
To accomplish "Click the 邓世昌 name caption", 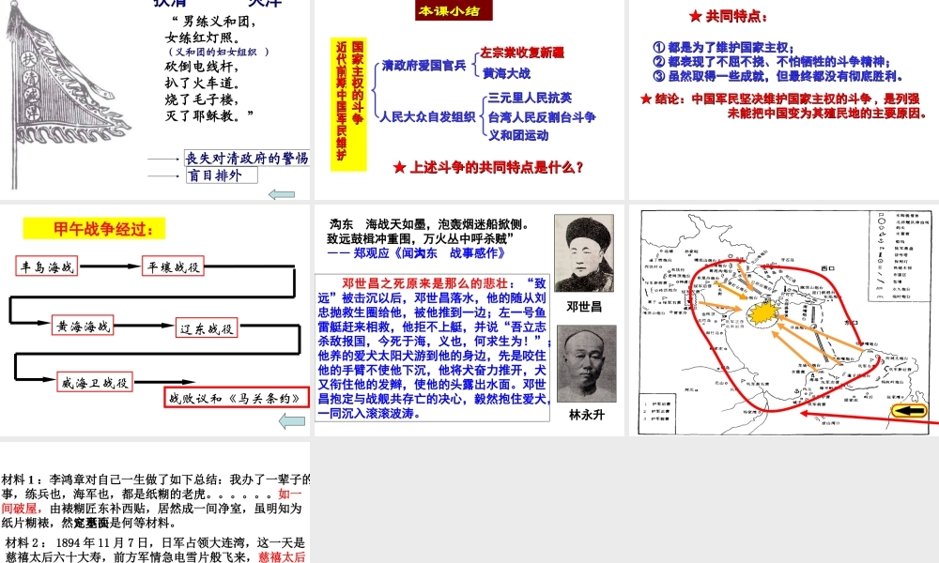I will [x=584, y=306].
